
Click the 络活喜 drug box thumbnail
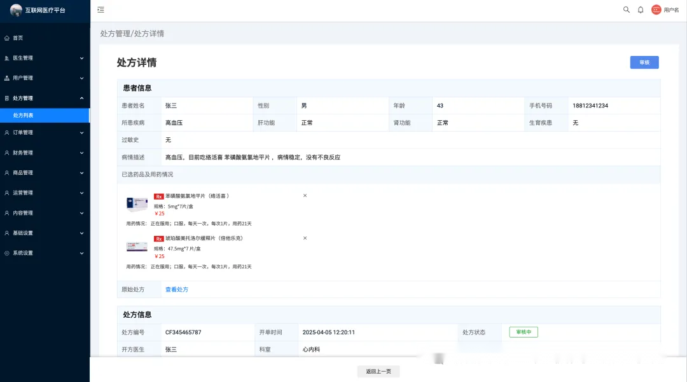pyautogui.click(x=137, y=203)
